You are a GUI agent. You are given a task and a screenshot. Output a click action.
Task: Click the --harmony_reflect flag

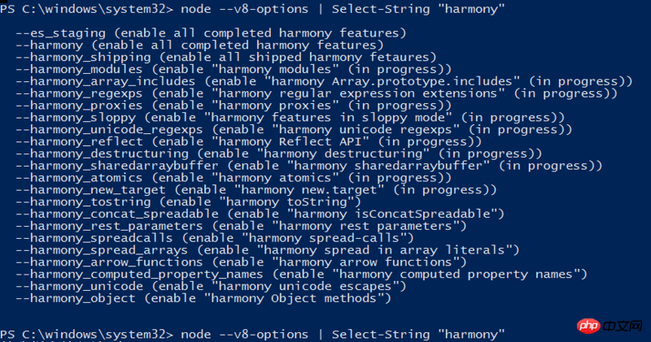click(x=79, y=141)
